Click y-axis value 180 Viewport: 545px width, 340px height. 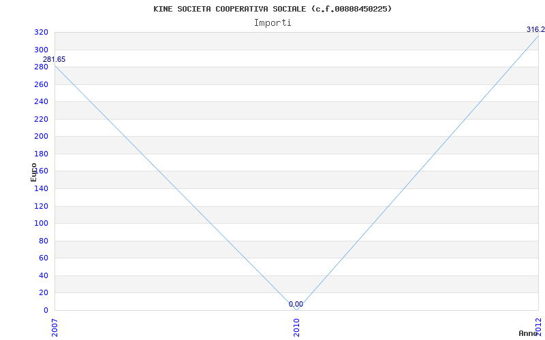pyautogui.click(x=41, y=154)
